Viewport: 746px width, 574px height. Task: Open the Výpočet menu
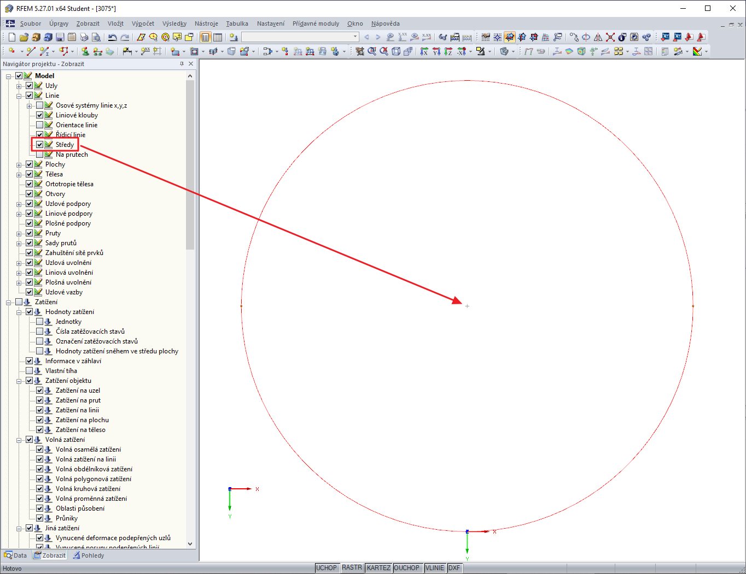pos(143,23)
